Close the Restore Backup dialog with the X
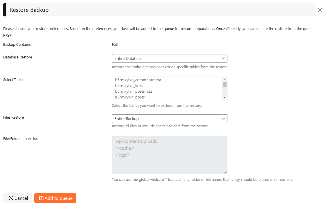Image resolution: width=325 pixels, height=207 pixels. (x=320, y=10)
